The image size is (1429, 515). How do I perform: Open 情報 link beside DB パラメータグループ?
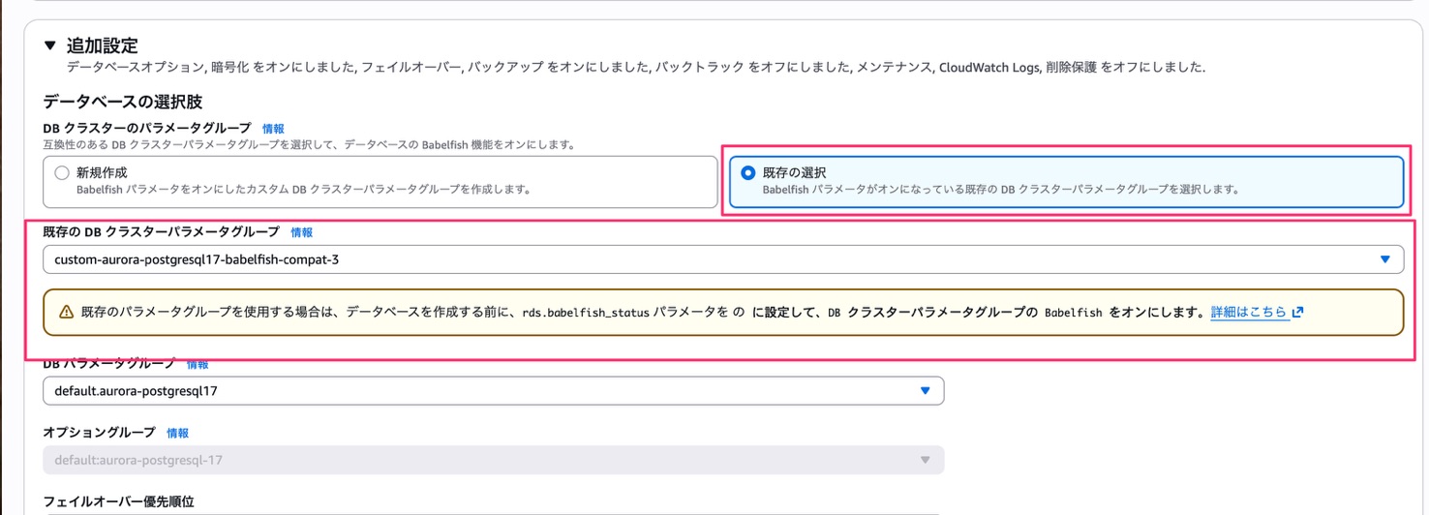coord(198,365)
